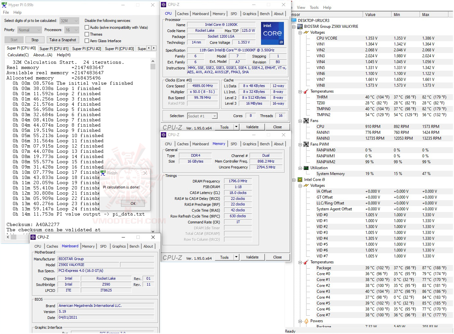The image size is (454, 334).
Task: Collapse the Fans tree node
Action: 300,121
